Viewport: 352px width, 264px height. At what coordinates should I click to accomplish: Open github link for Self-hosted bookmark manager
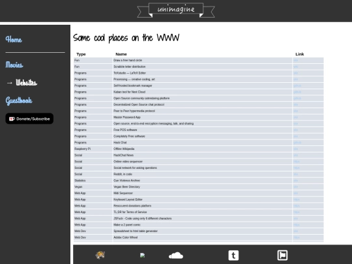[297, 85]
